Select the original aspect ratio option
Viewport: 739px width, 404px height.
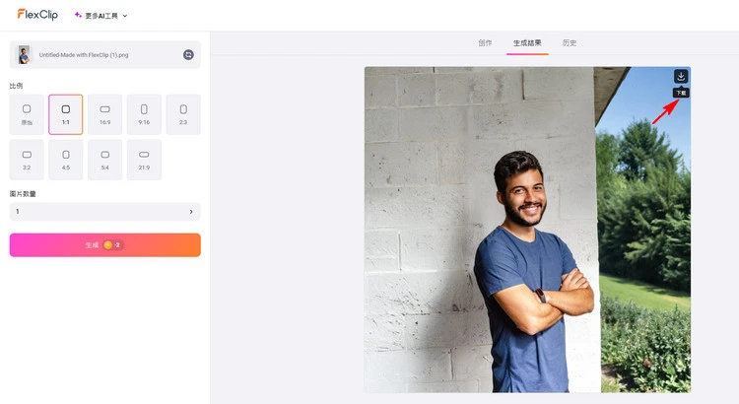(27, 114)
